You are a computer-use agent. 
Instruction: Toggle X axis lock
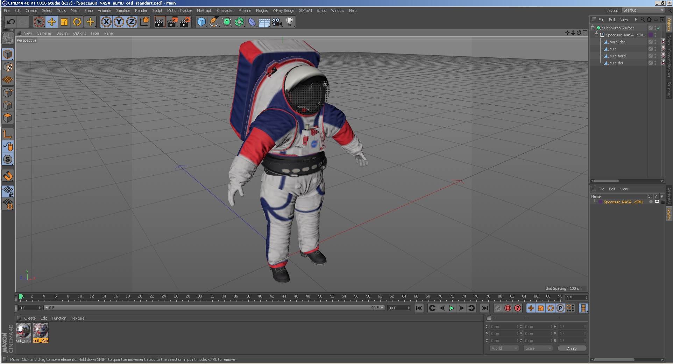coord(106,22)
